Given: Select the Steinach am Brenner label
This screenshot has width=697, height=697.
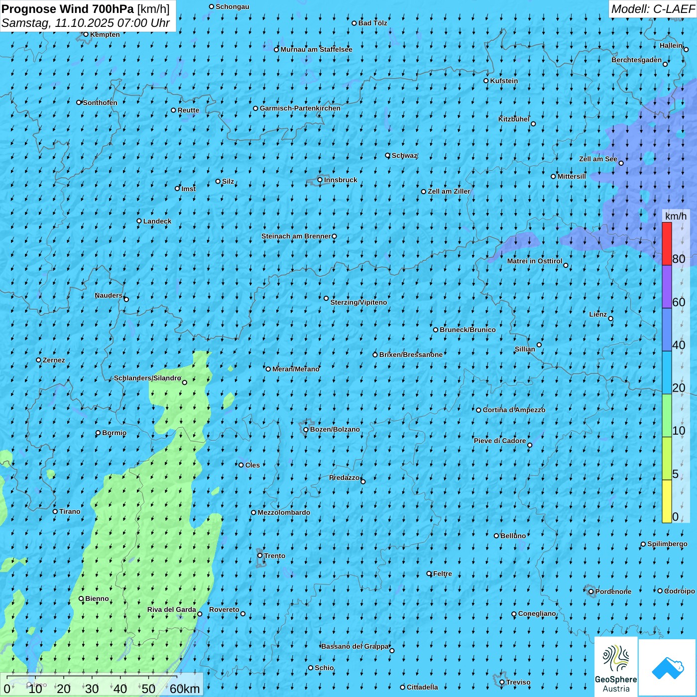Looking at the screenshot, I should pyautogui.click(x=296, y=236).
